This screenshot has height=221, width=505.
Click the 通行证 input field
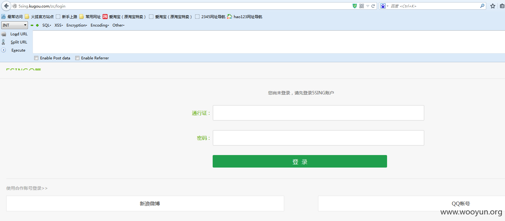(318, 113)
